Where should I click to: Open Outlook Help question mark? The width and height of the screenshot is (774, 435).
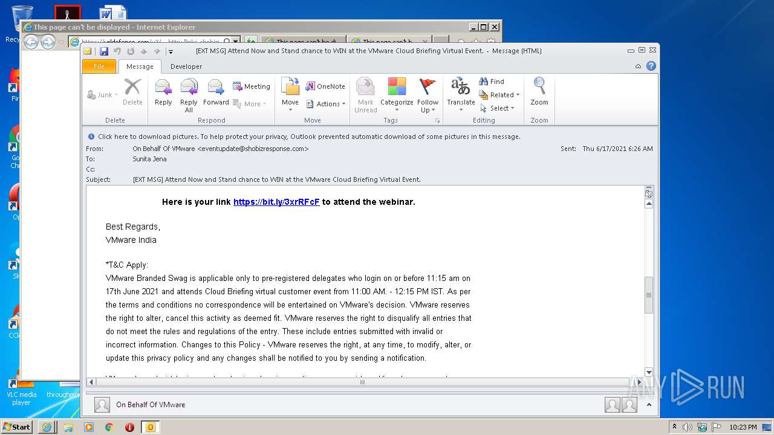651,66
